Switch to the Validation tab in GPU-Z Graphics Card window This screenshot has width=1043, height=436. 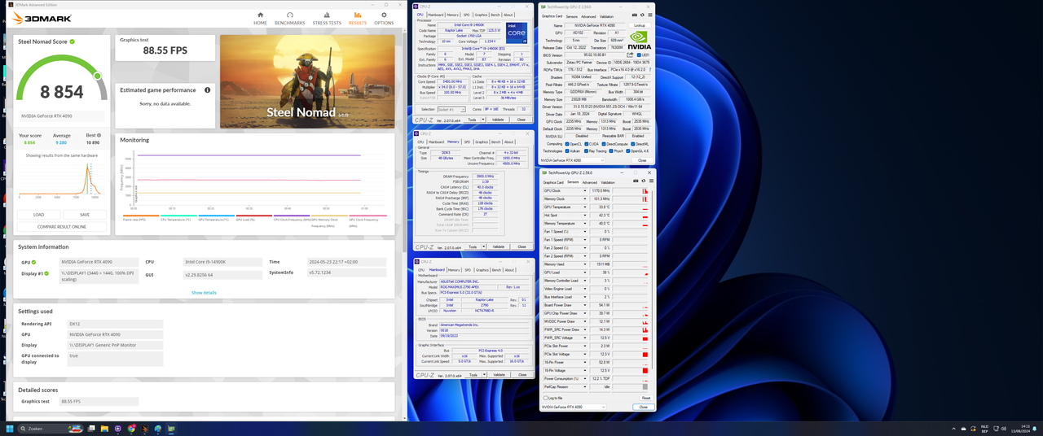point(607,16)
